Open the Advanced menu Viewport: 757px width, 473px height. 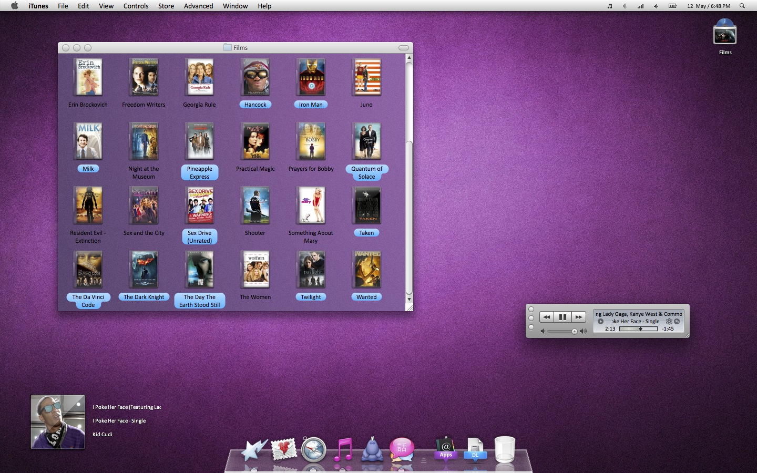pos(199,6)
